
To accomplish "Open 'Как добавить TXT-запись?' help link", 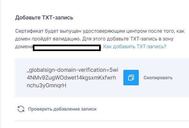I will click(x=135, y=47).
